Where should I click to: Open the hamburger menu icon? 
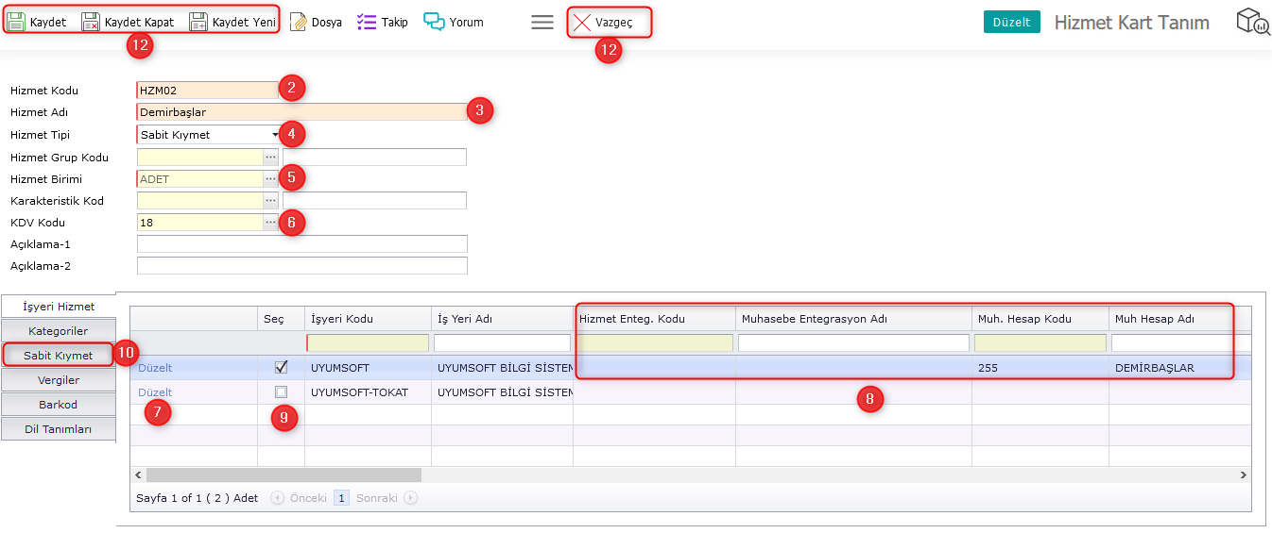(x=542, y=22)
